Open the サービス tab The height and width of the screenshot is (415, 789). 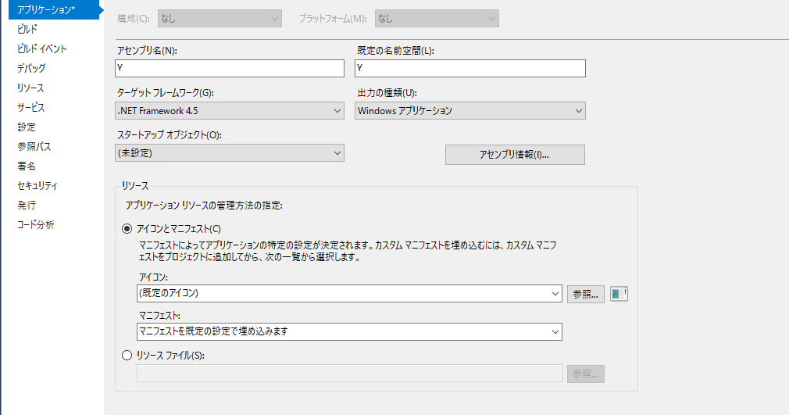pyautogui.click(x=30, y=107)
